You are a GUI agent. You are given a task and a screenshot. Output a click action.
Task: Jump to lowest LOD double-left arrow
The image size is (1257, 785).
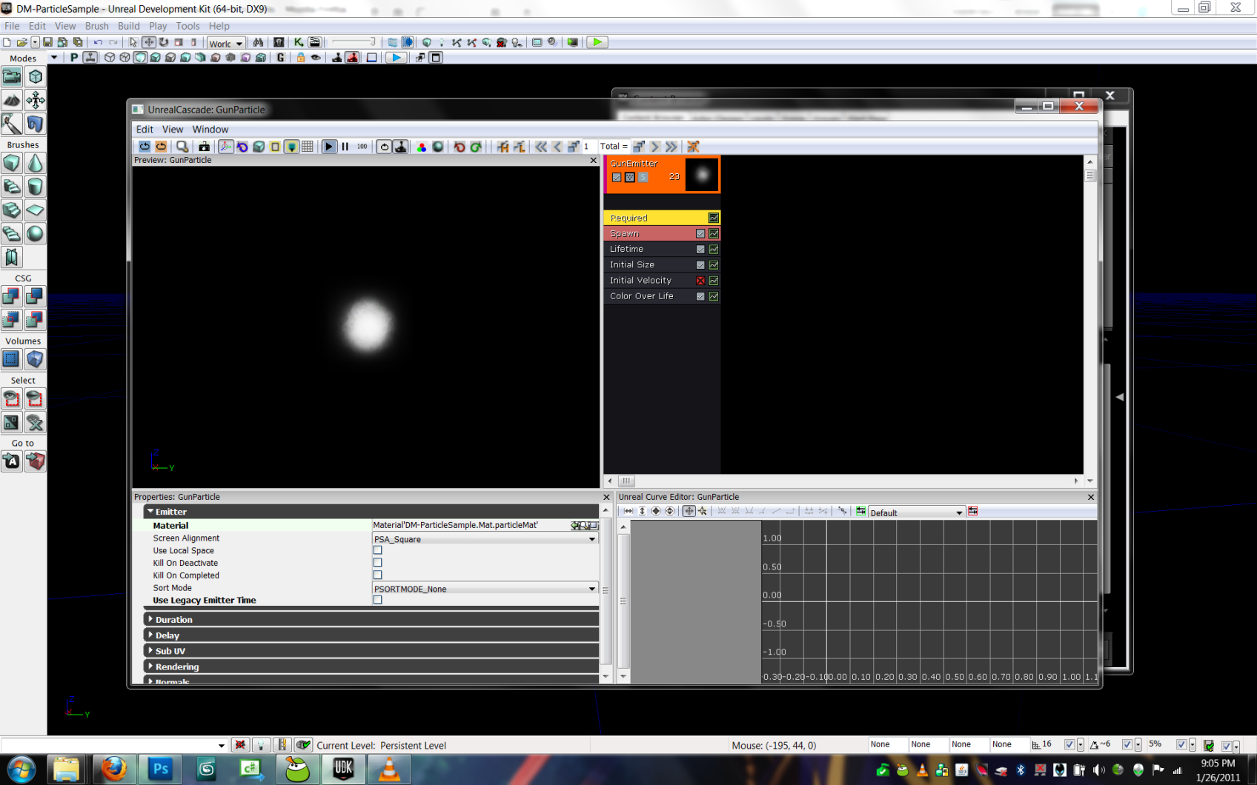[541, 147]
